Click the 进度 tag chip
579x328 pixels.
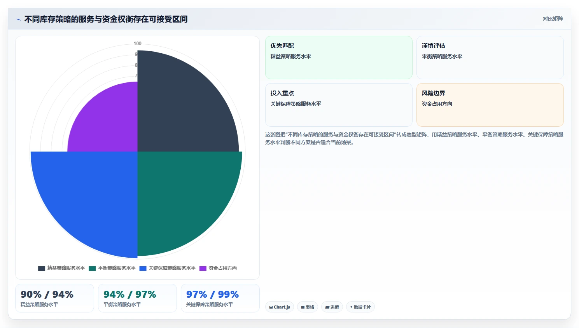332,307
